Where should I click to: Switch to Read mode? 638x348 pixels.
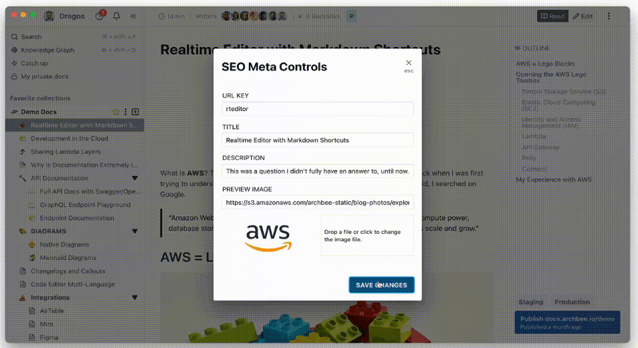pos(552,16)
